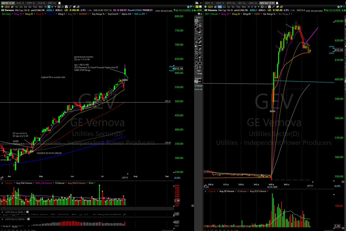Switch to the RGTI-5m tab
The width and height of the screenshot is (346, 231).
click(231, 3)
